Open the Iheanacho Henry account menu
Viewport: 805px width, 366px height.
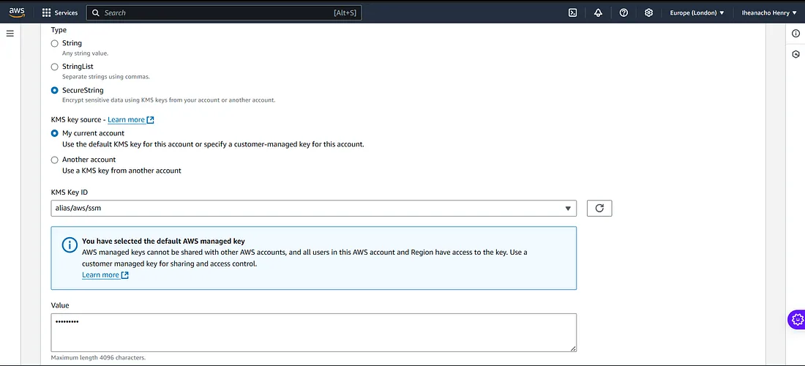(x=769, y=13)
